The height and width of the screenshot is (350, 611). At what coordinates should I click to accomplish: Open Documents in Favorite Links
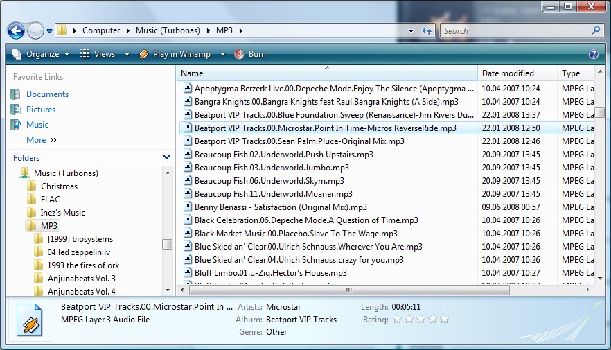click(47, 94)
